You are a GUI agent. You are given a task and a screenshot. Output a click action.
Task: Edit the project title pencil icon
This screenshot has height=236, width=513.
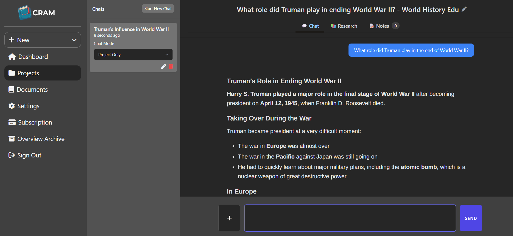tap(464, 9)
